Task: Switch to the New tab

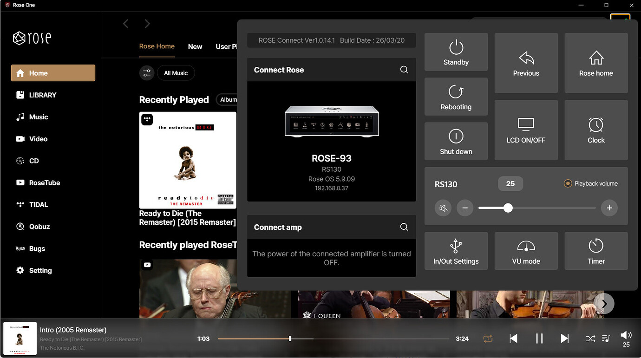Action: click(195, 46)
